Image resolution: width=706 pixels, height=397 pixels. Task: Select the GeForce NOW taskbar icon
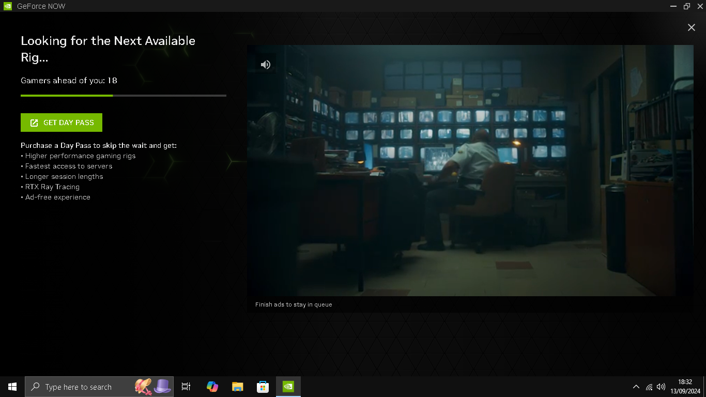[x=288, y=387]
